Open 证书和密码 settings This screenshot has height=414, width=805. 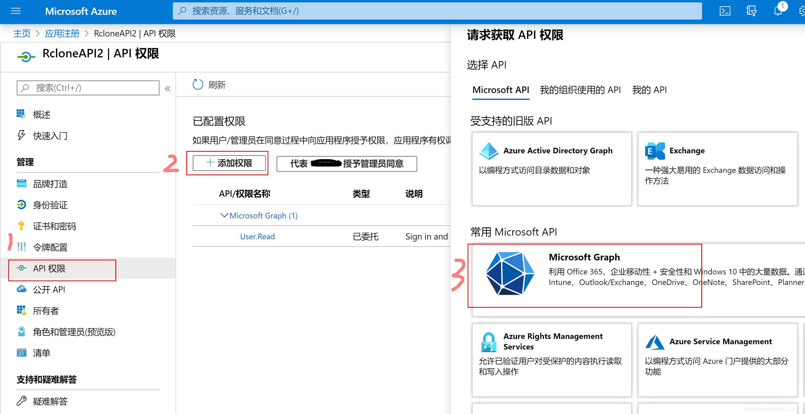[54, 226]
